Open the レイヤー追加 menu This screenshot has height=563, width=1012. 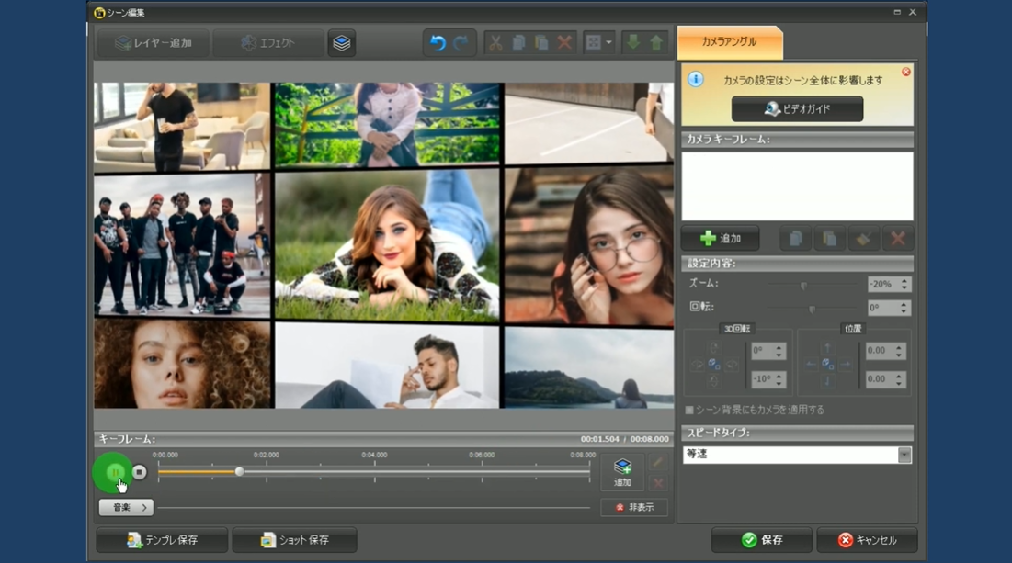click(x=154, y=43)
